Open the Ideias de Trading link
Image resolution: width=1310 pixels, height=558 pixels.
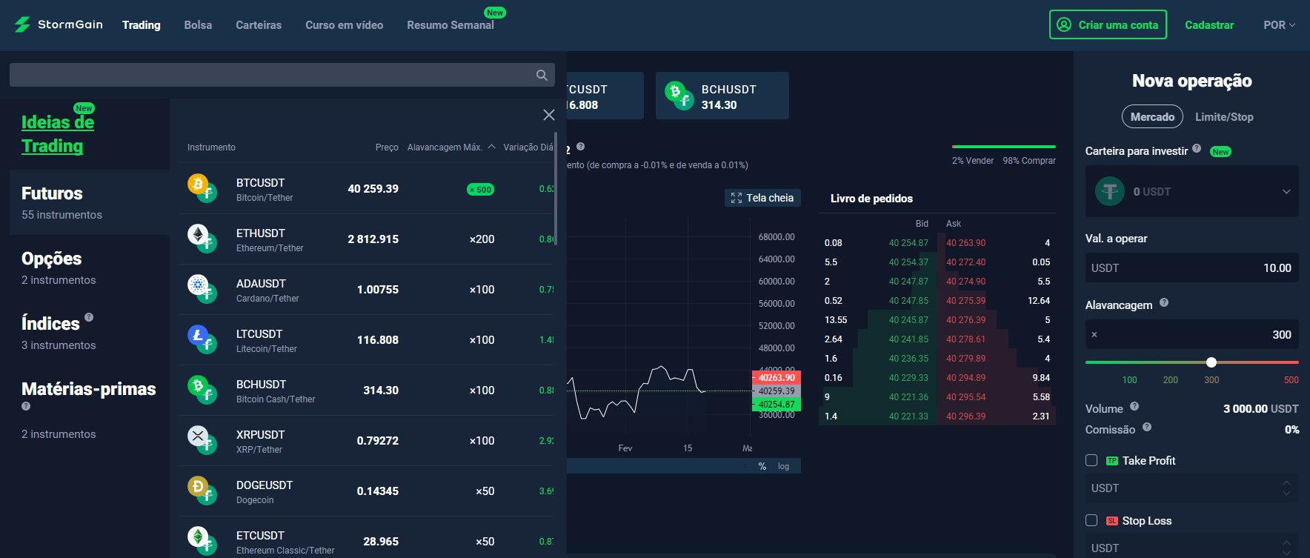pyautogui.click(x=58, y=133)
